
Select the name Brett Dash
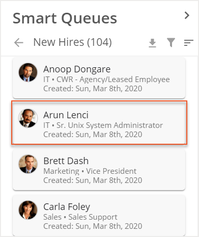click(66, 161)
